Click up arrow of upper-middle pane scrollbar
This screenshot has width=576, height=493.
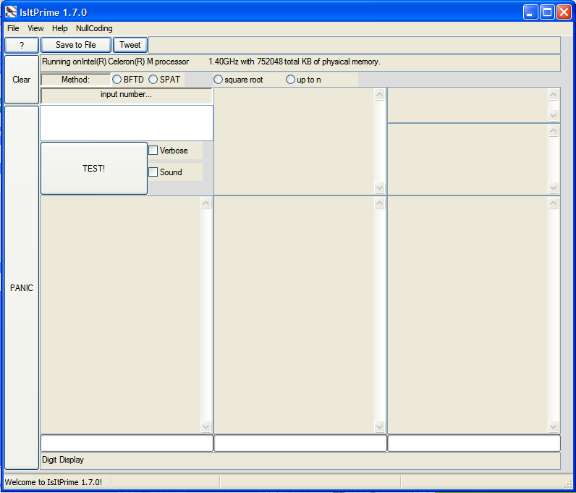point(379,95)
